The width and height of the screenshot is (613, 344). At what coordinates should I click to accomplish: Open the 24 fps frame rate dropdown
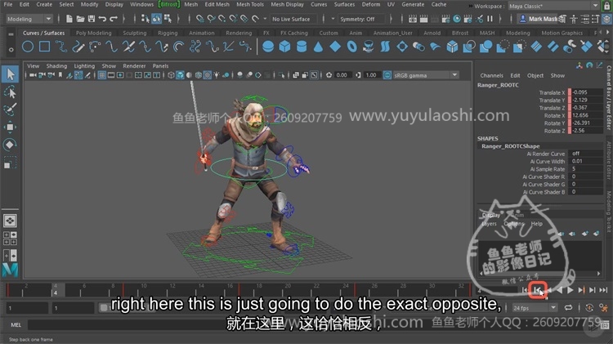(535, 308)
